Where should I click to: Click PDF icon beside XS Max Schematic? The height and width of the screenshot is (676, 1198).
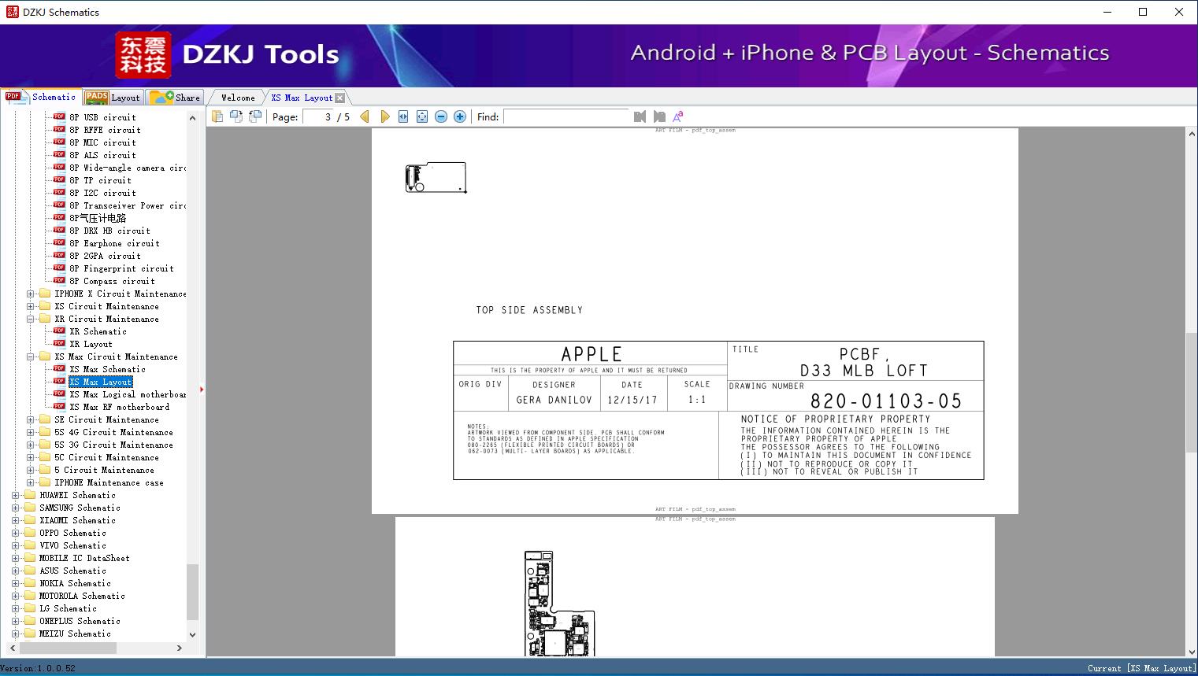[59, 368]
